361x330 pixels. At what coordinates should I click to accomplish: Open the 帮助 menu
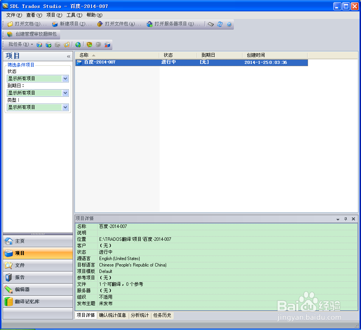point(94,15)
